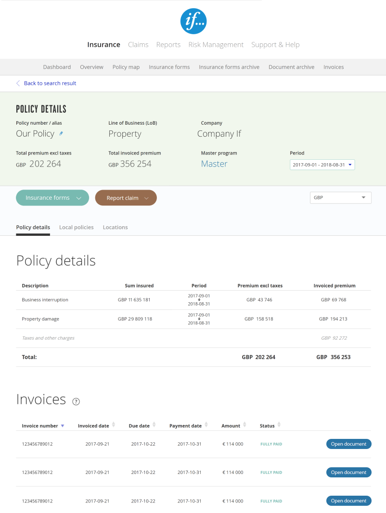Sort invoices by Status arrows
Screen dimensions: 386x513
(279, 425)
